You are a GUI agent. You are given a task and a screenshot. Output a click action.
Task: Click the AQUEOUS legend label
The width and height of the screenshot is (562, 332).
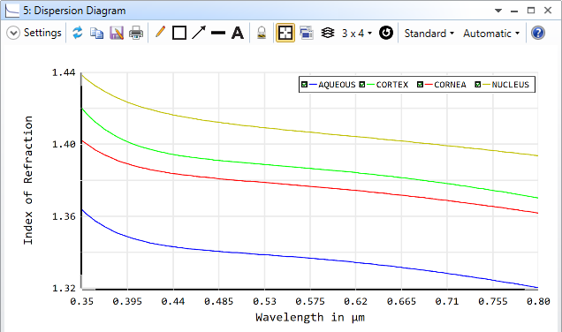(x=337, y=85)
